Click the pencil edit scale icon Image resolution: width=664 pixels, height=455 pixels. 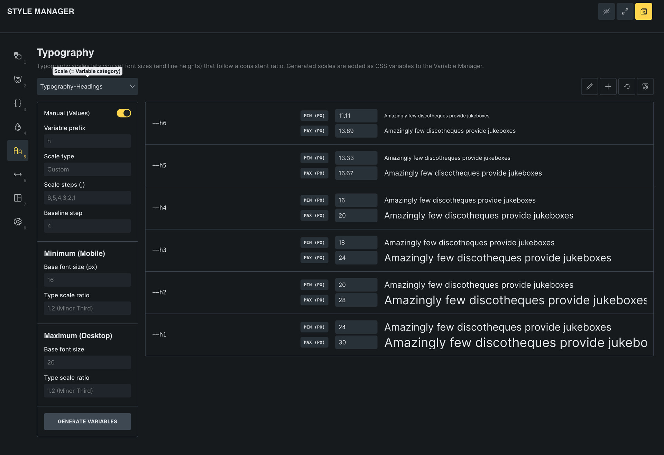click(x=589, y=86)
